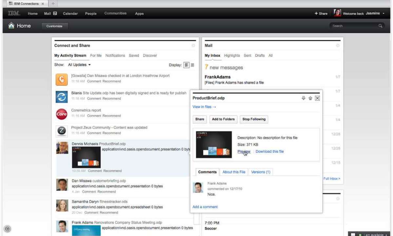Image resolution: width=393 pixels, height=236 pixels.
Task: Open Jasmine's profile picture in the header
Action: [x=337, y=13]
